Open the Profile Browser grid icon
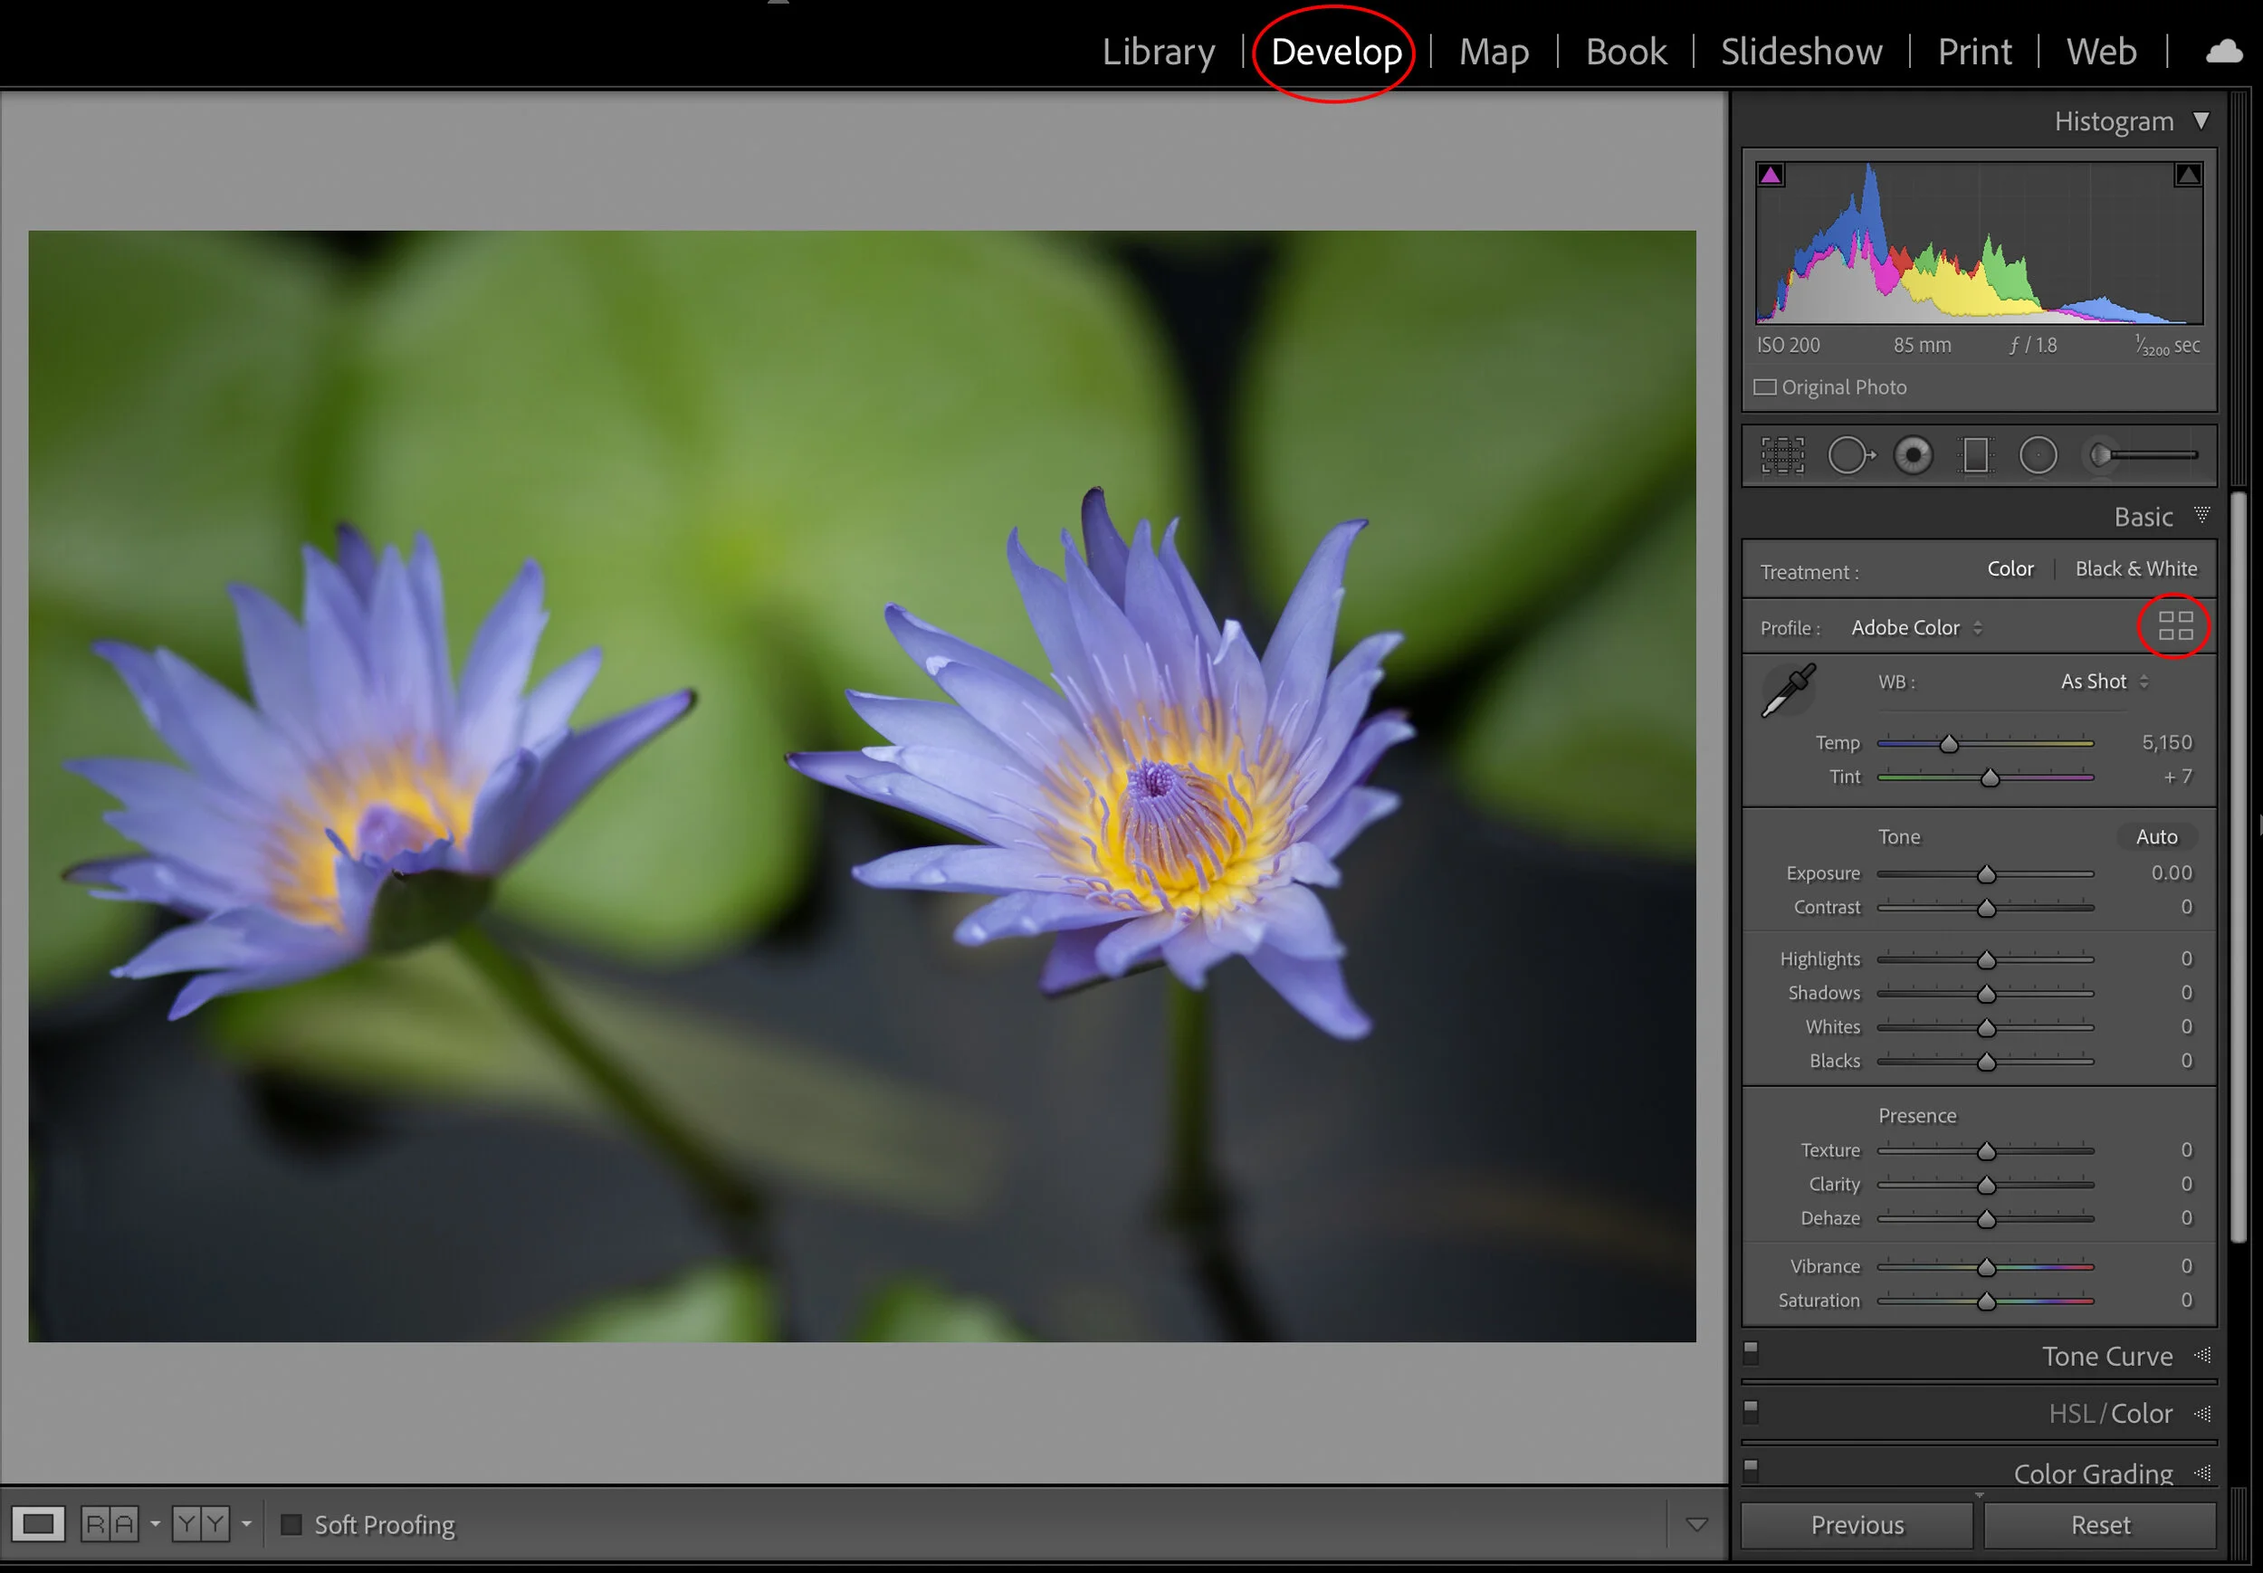 click(2175, 625)
